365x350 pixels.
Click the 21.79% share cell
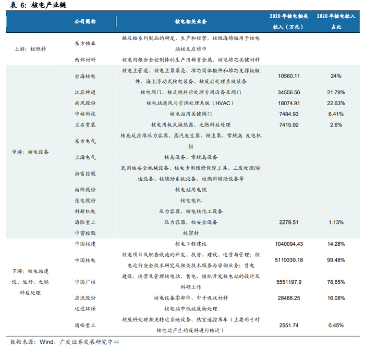click(336, 92)
